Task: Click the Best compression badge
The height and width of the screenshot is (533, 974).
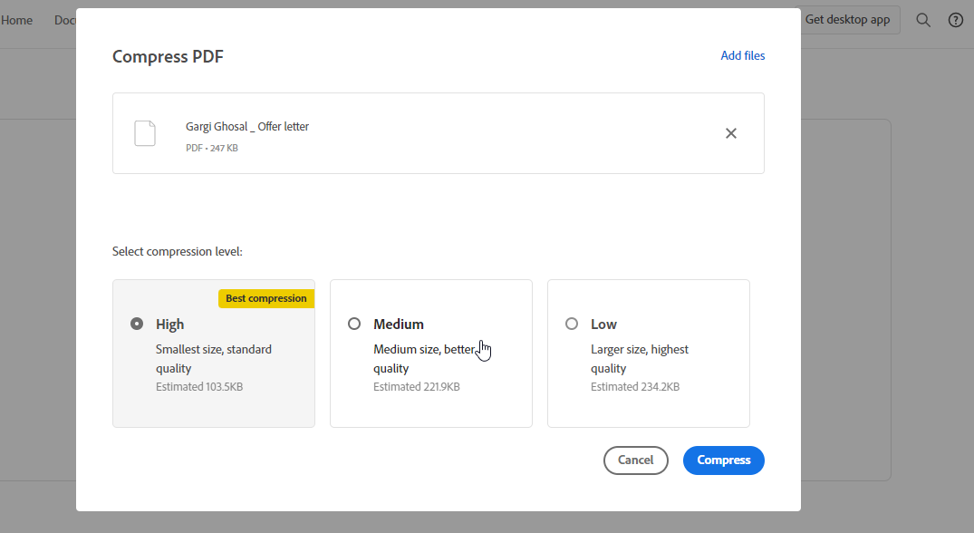Action: point(265,298)
